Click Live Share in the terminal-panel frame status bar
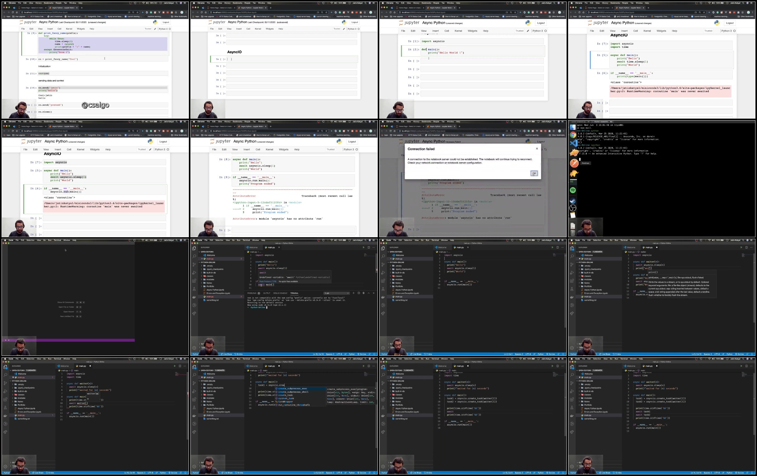The height and width of the screenshot is (476, 757). click(x=227, y=354)
